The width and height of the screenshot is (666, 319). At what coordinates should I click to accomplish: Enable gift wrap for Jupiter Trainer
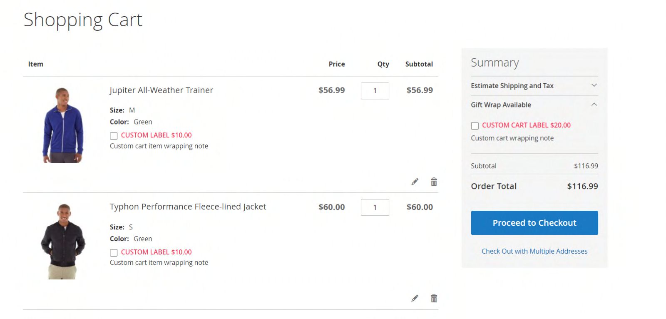tap(114, 136)
